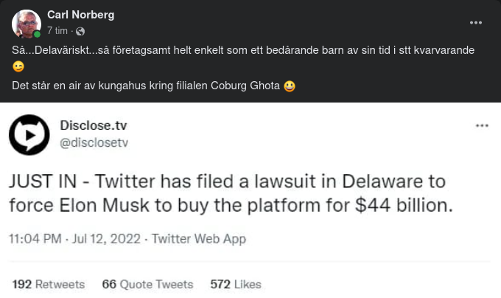
Task: Open the Facebook post options menu
Action: 476,23
